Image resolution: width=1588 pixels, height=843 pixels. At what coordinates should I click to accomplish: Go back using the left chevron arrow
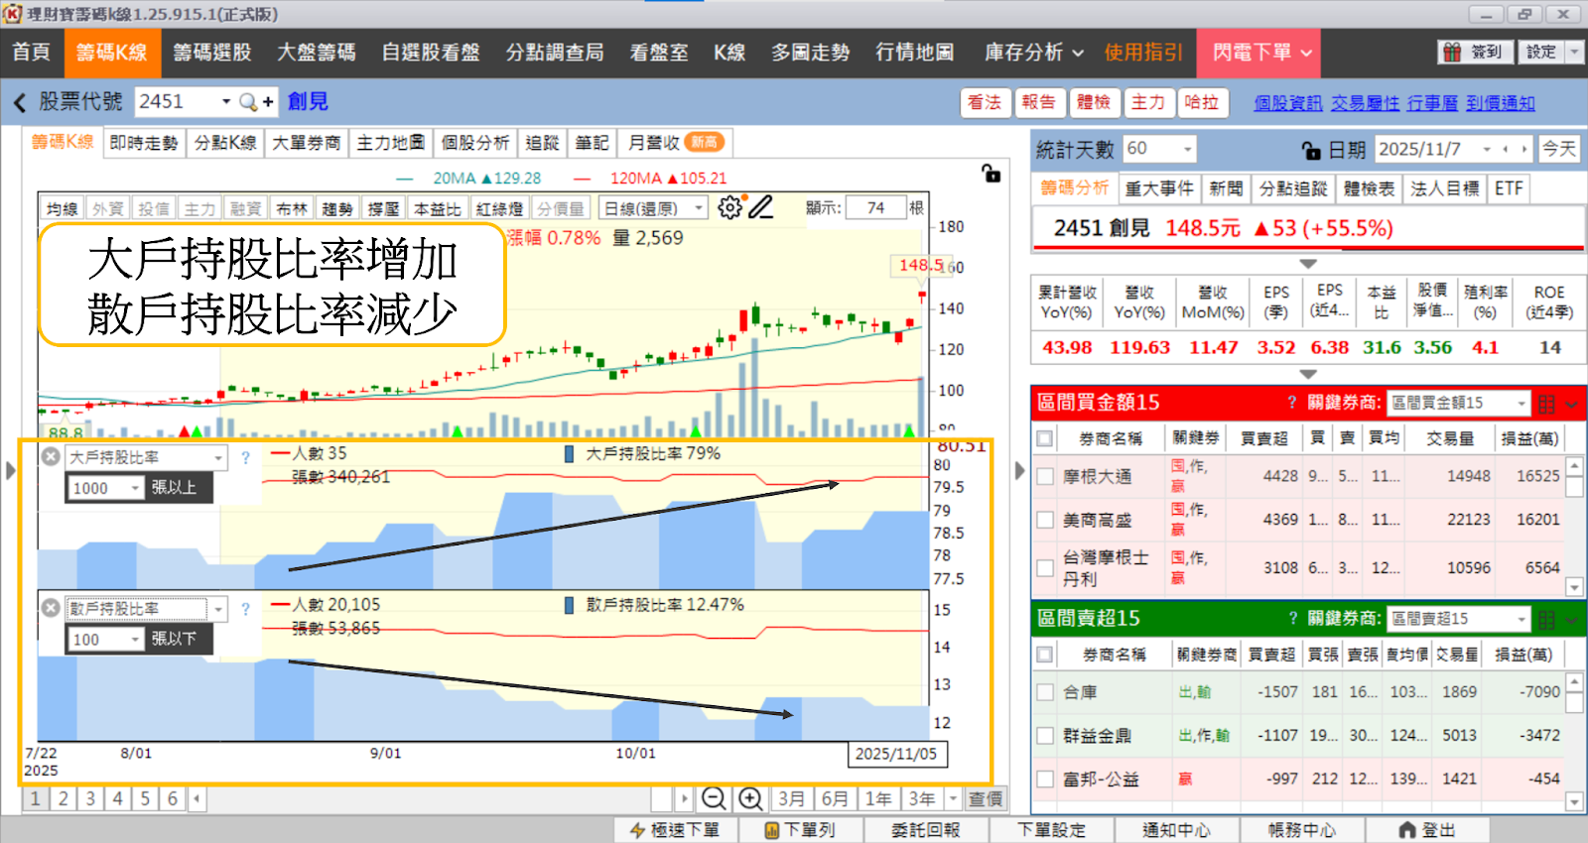tap(20, 102)
